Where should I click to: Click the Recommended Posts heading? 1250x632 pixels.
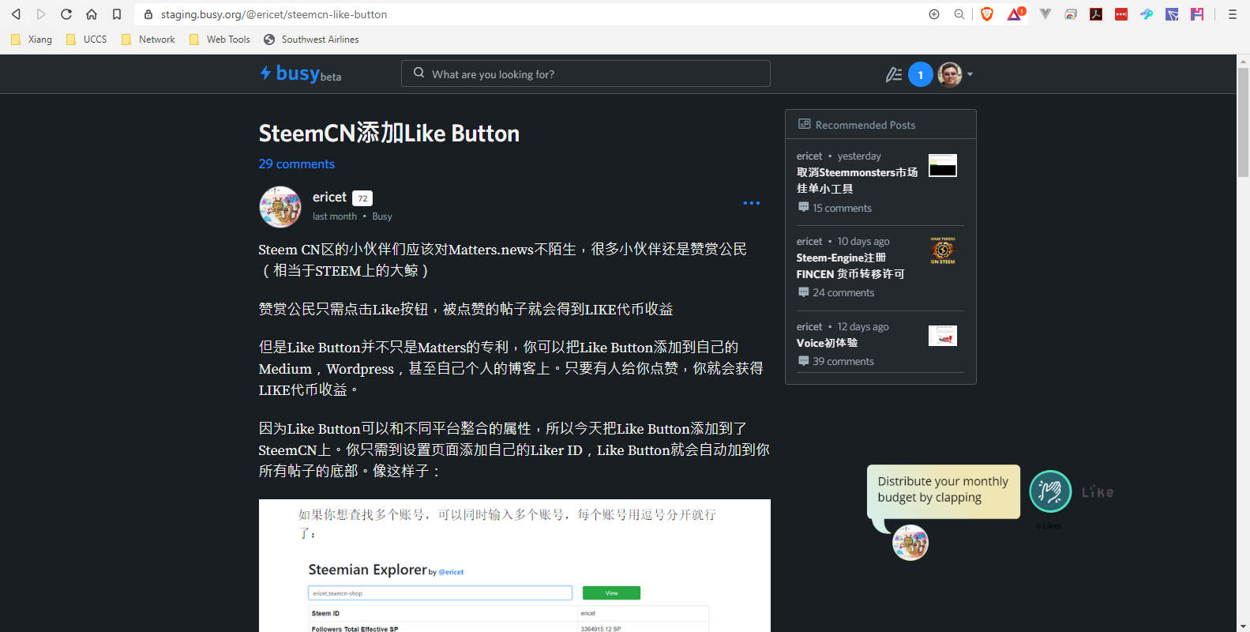pos(865,125)
